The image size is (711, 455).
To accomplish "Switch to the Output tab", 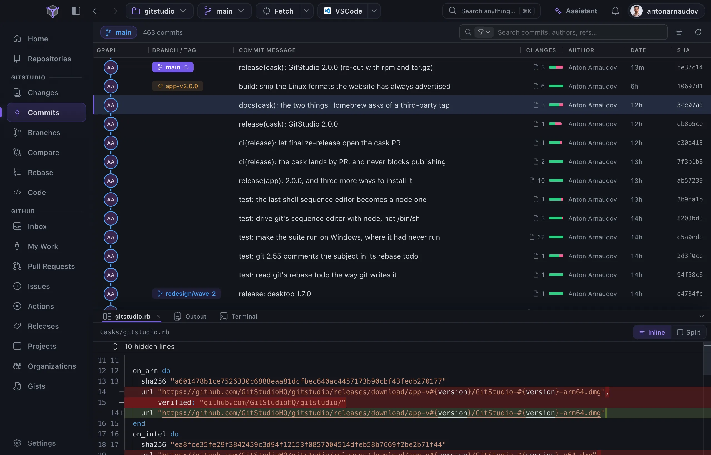I will pyautogui.click(x=190, y=316).
